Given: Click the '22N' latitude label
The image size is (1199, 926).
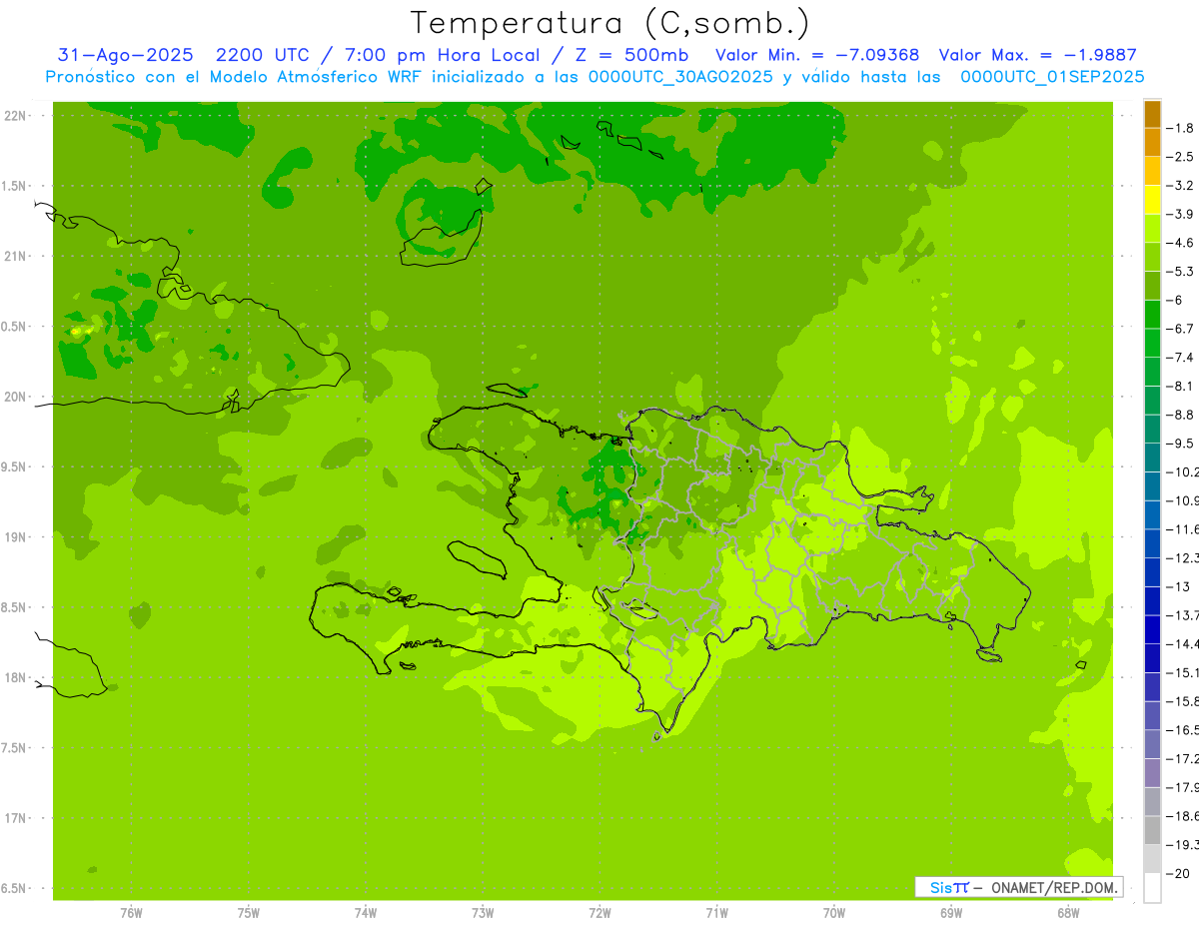Looking at the screenshot, I should point(16,116).
